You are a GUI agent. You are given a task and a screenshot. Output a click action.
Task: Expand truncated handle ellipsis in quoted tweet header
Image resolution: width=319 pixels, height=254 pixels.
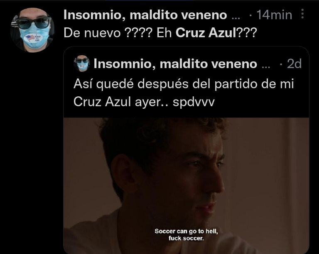coord(266,66)
